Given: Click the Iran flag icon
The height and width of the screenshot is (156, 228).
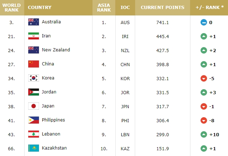Looking at the screenshot, I should tap(34, 36).
